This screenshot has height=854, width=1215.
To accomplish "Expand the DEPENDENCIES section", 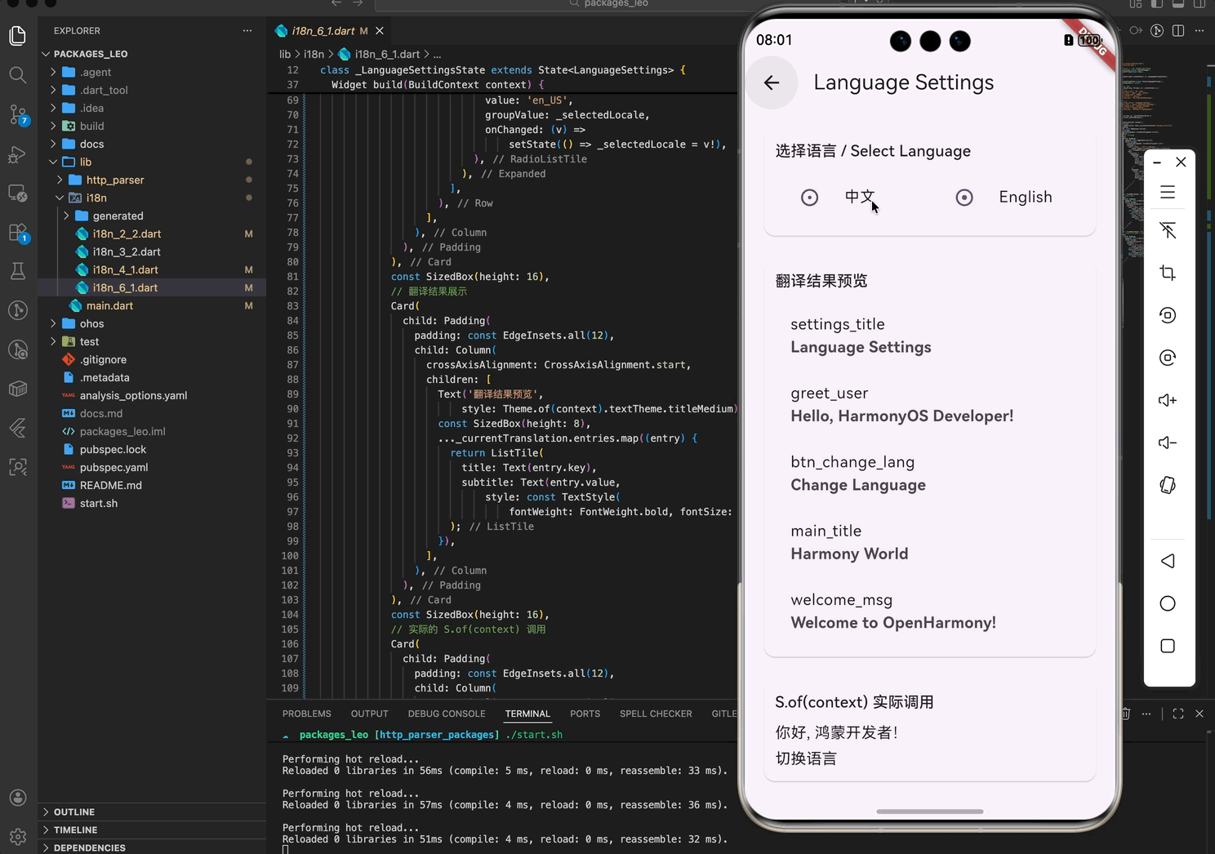I will 152,847.
